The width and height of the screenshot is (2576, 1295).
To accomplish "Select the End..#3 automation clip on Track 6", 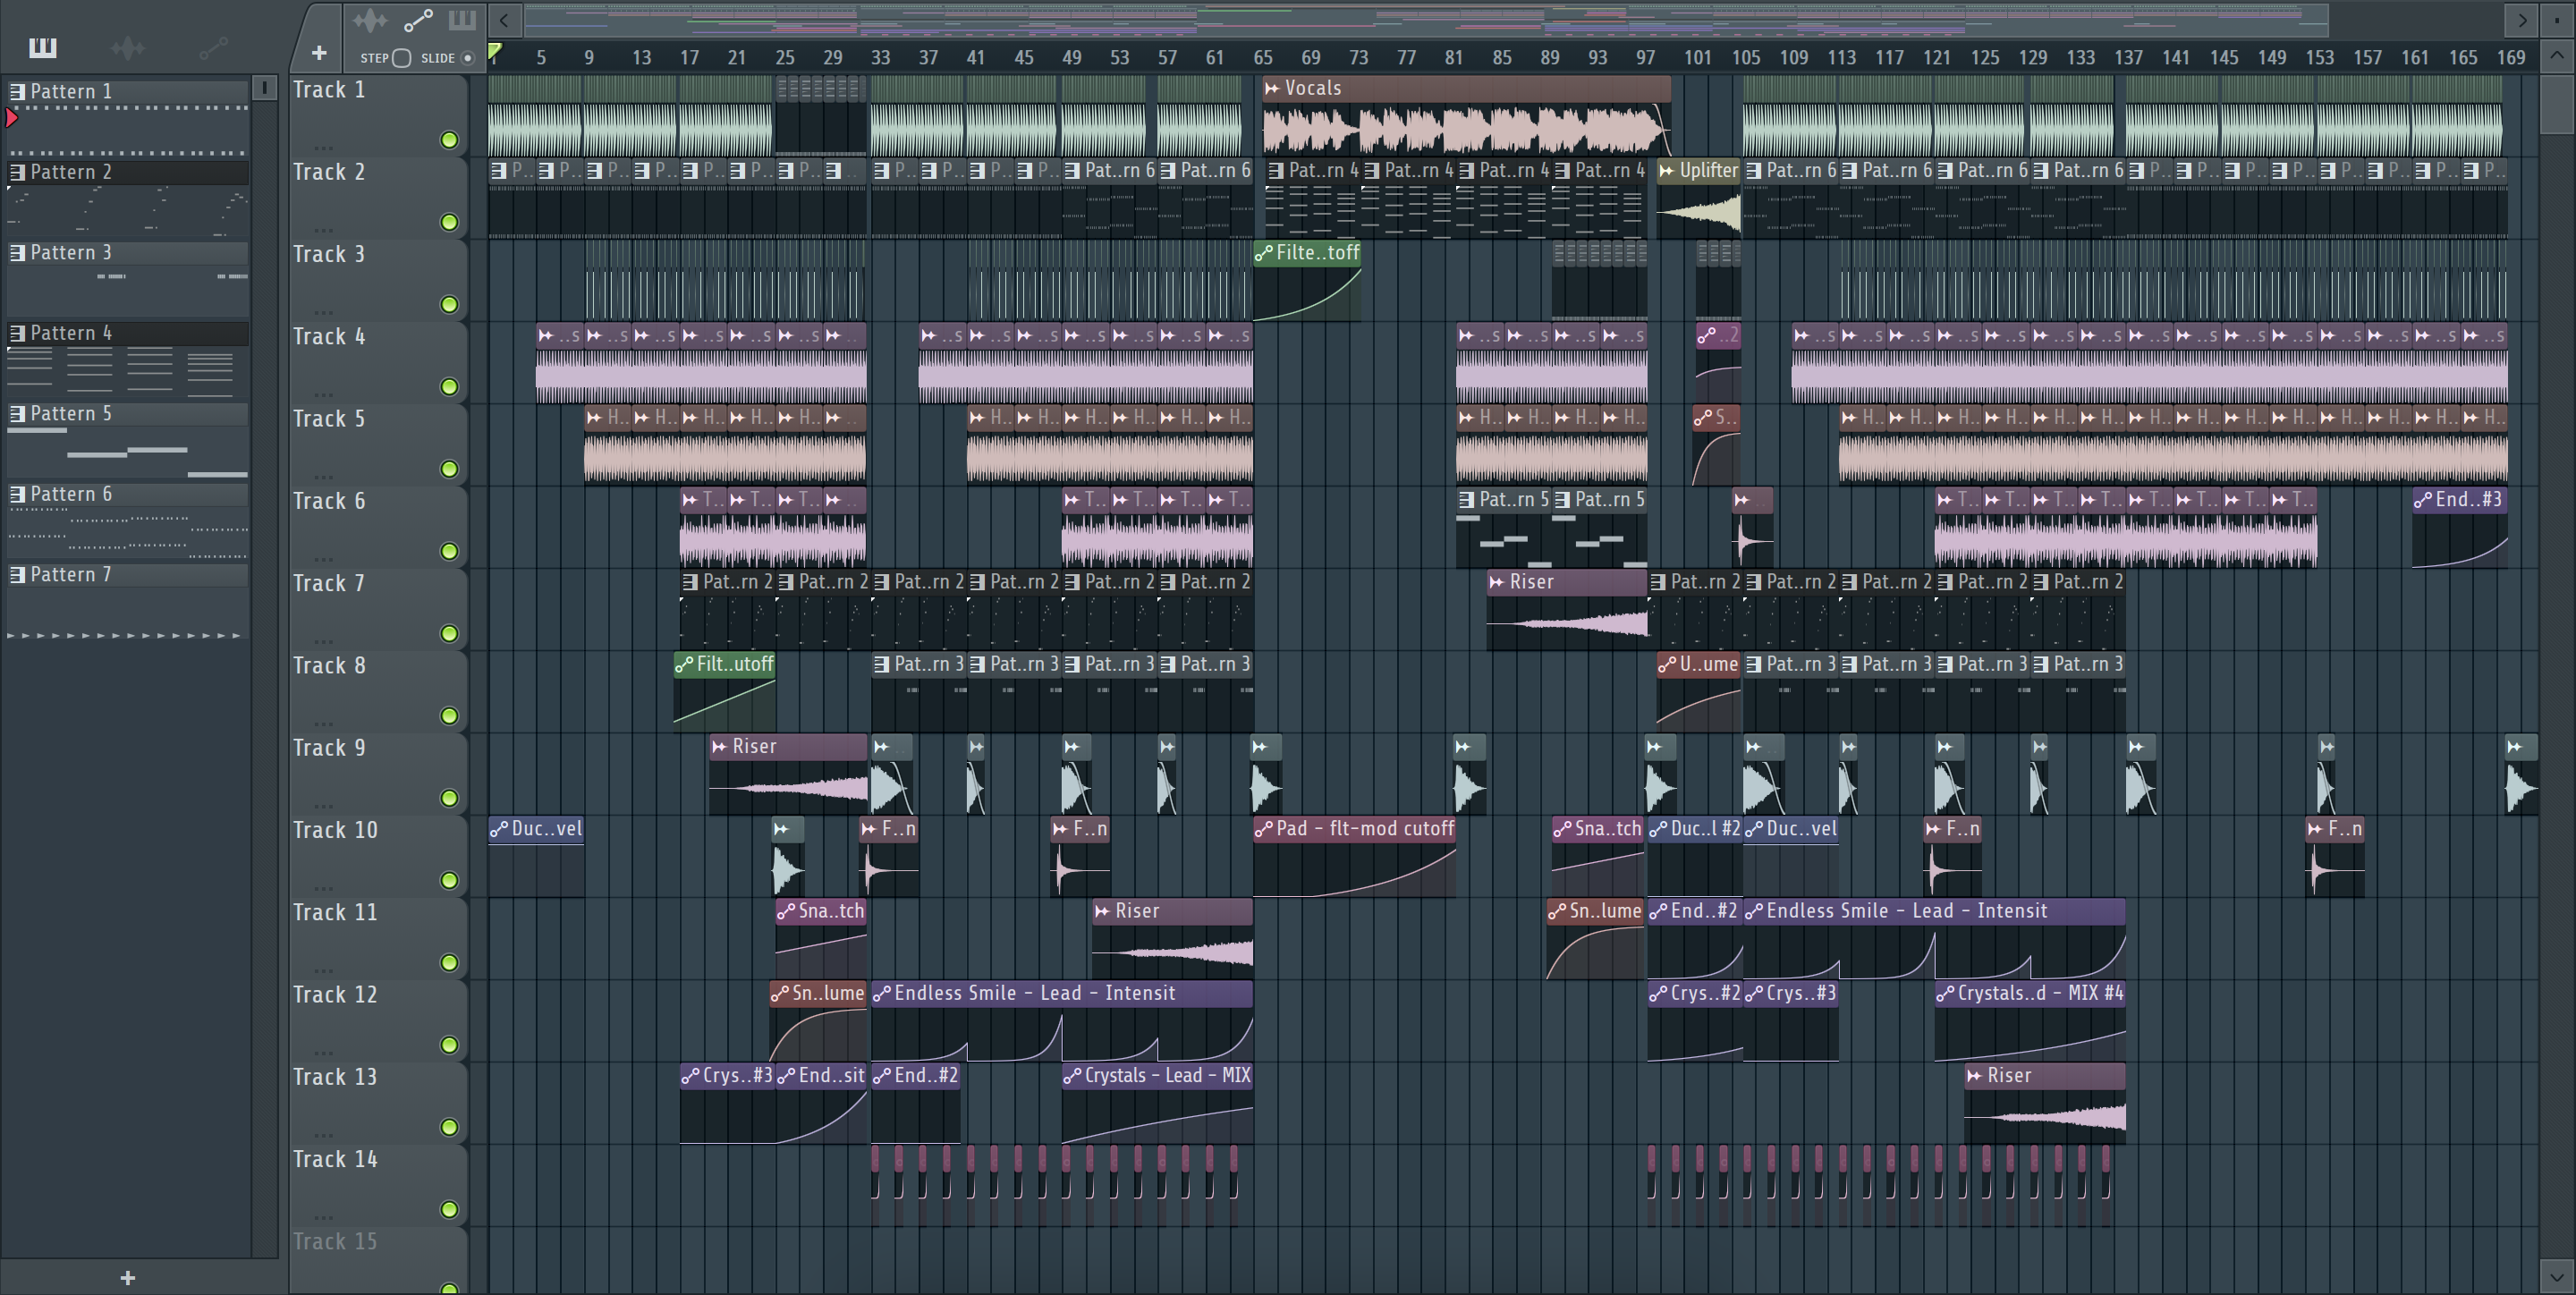I will [x=2459, y=527].
